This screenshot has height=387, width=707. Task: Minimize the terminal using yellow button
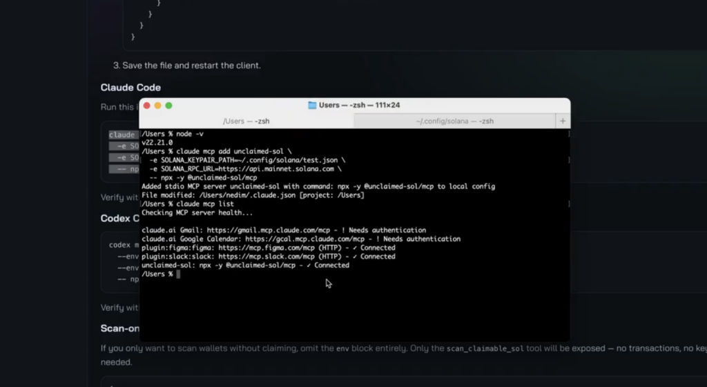157,106
